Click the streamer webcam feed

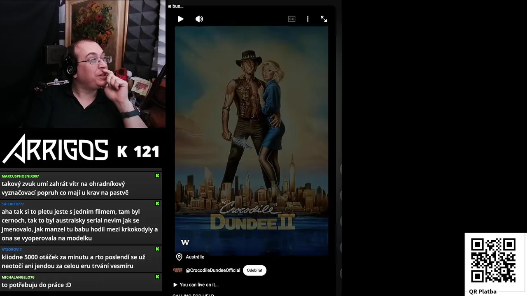tap(82, 64)
